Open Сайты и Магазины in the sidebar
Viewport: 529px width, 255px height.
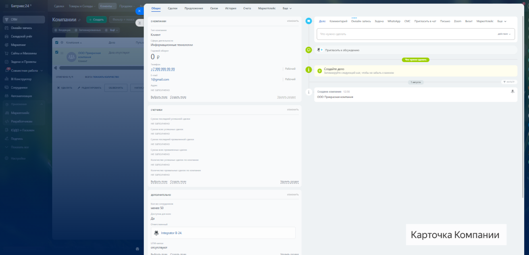click(24, 53)
